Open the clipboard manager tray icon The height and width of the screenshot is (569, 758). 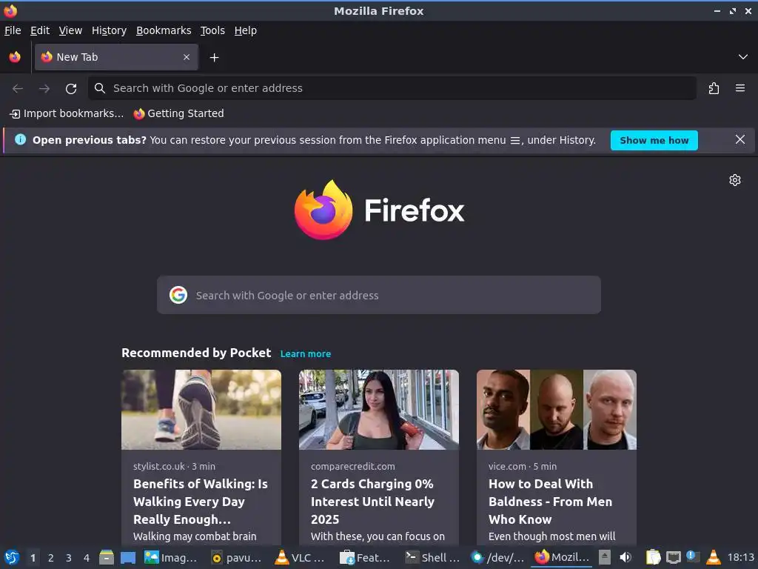(x=653, y=557)
